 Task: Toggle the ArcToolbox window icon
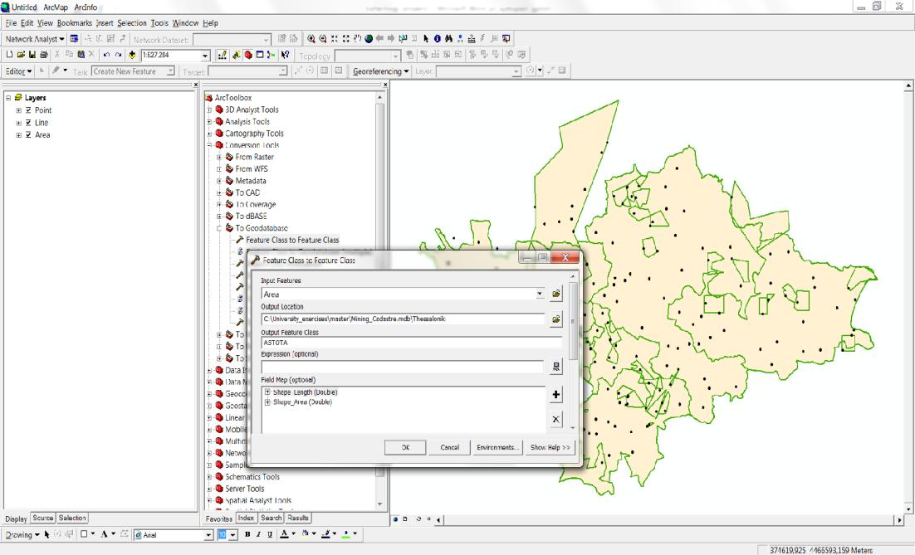tap(248, 55)
